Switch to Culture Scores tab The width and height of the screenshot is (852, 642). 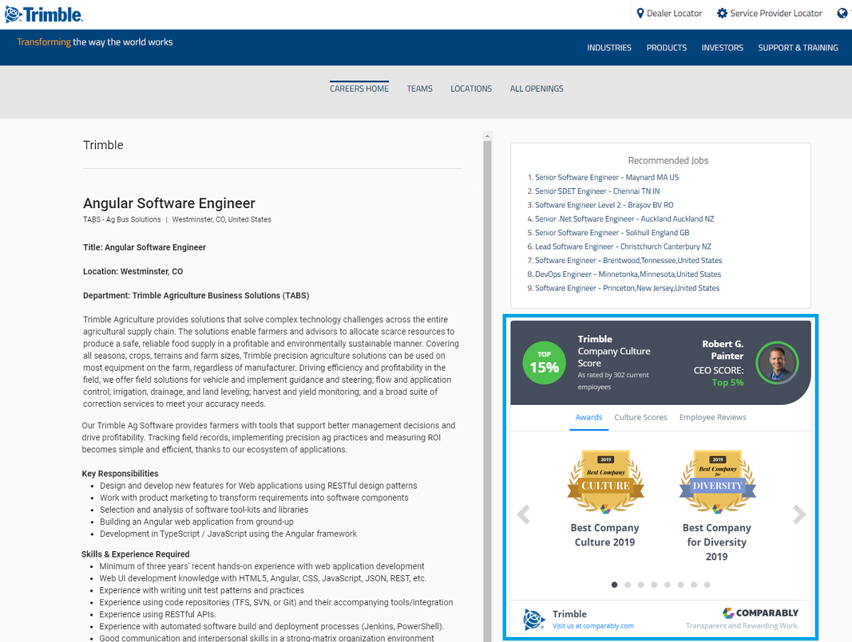coord(640,418)
